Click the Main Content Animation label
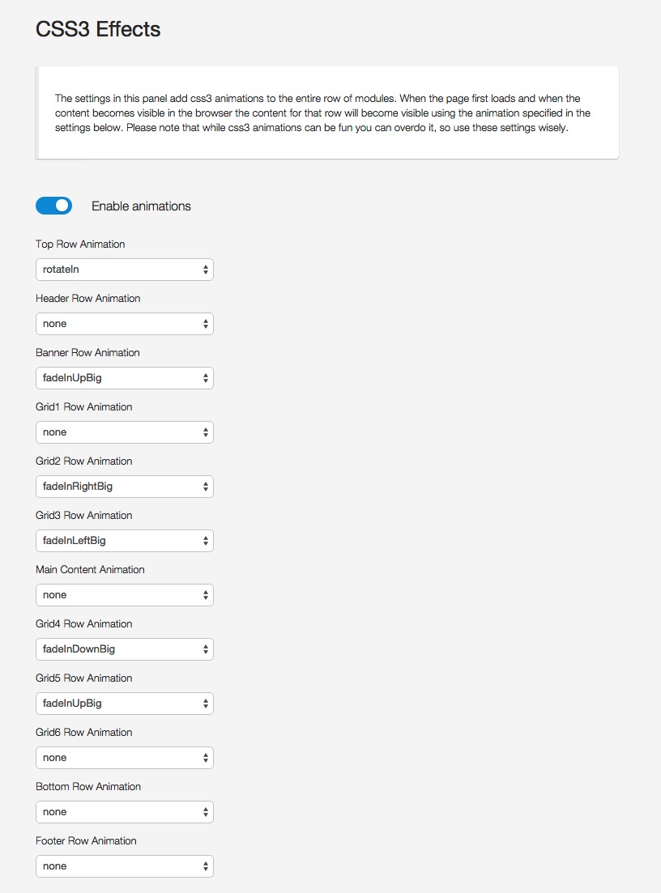The height and width of the screenshot is (893, 661). [x=90, y=570]
